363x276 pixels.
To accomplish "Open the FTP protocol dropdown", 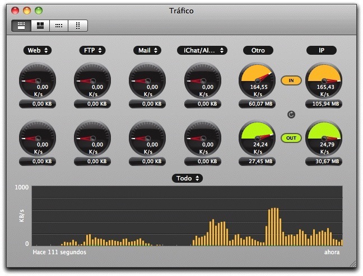I will (x=92, y=50).
